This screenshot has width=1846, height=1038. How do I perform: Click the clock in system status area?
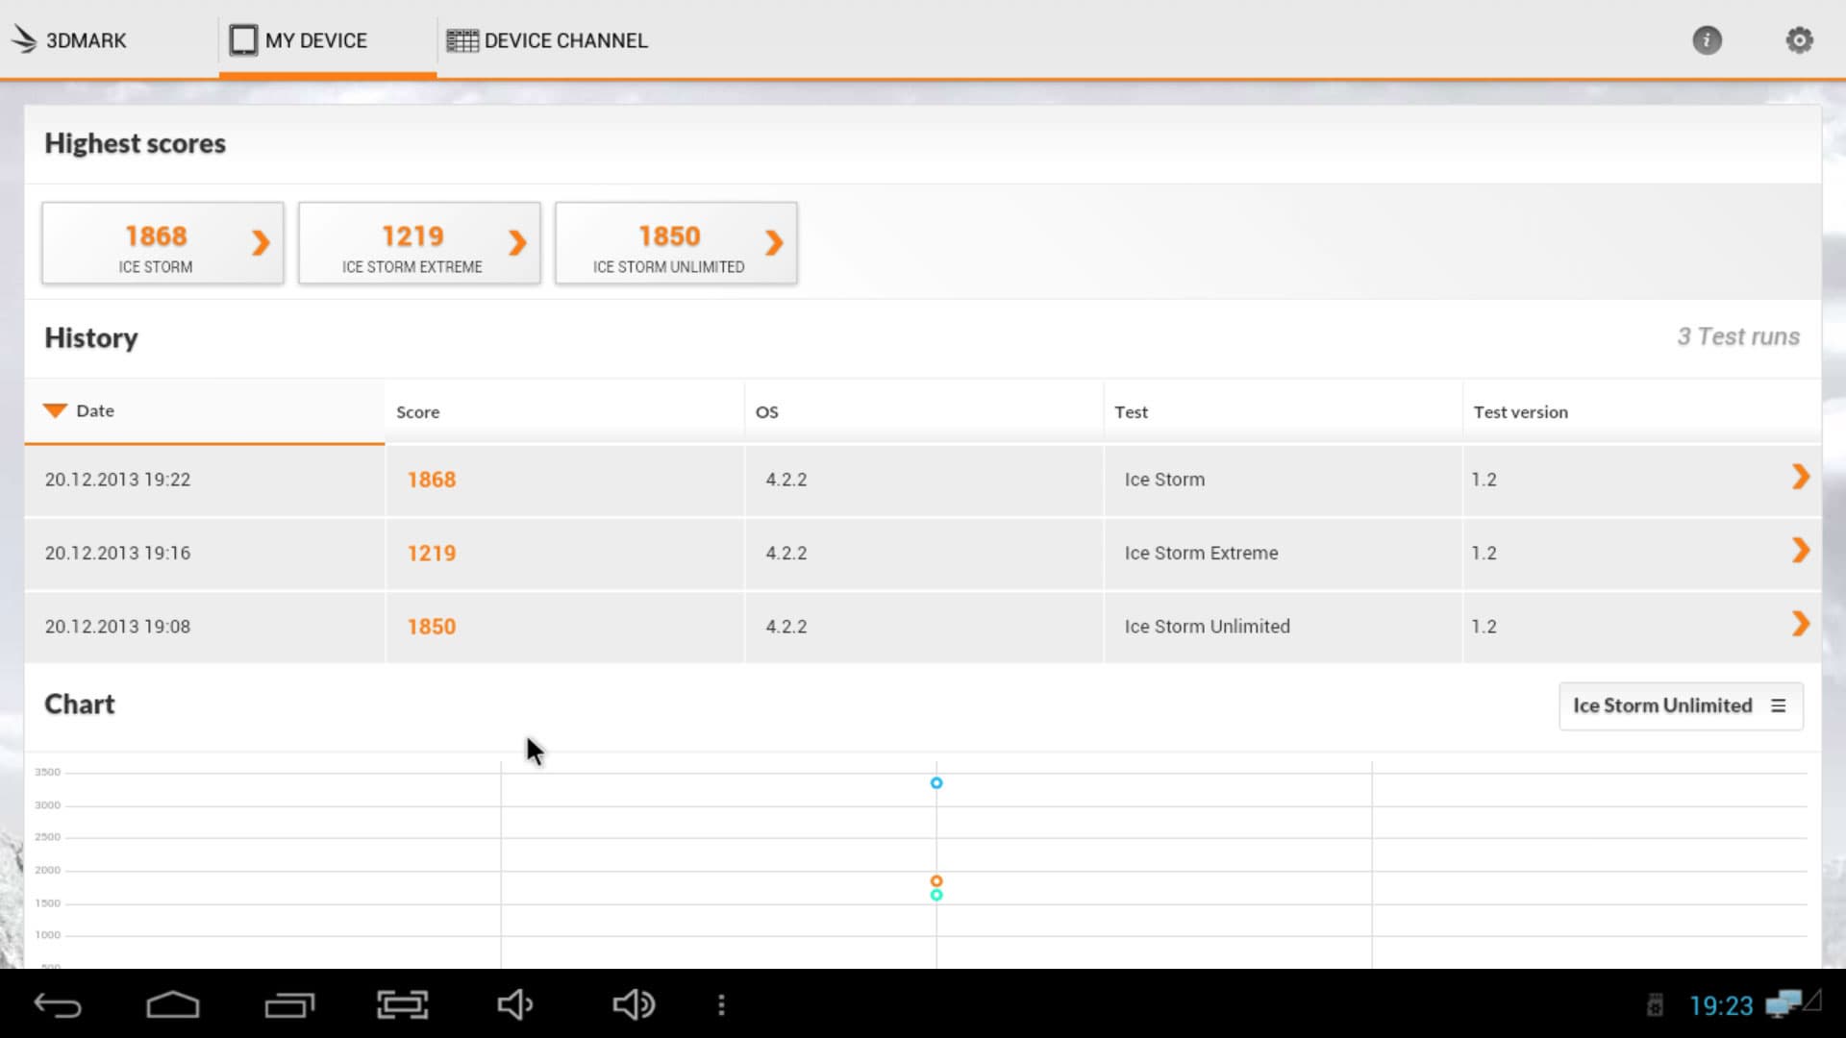point(1721,1005)
